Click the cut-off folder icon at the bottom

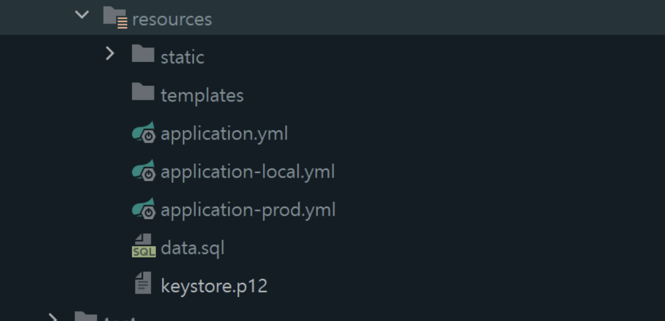tap(86, 317)
